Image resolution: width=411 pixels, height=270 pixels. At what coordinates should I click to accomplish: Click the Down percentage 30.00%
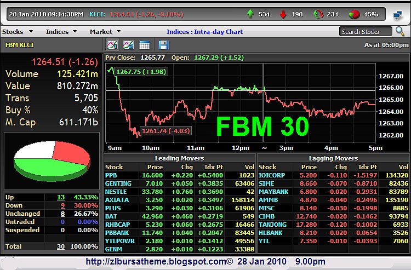(x=85, y=205)
